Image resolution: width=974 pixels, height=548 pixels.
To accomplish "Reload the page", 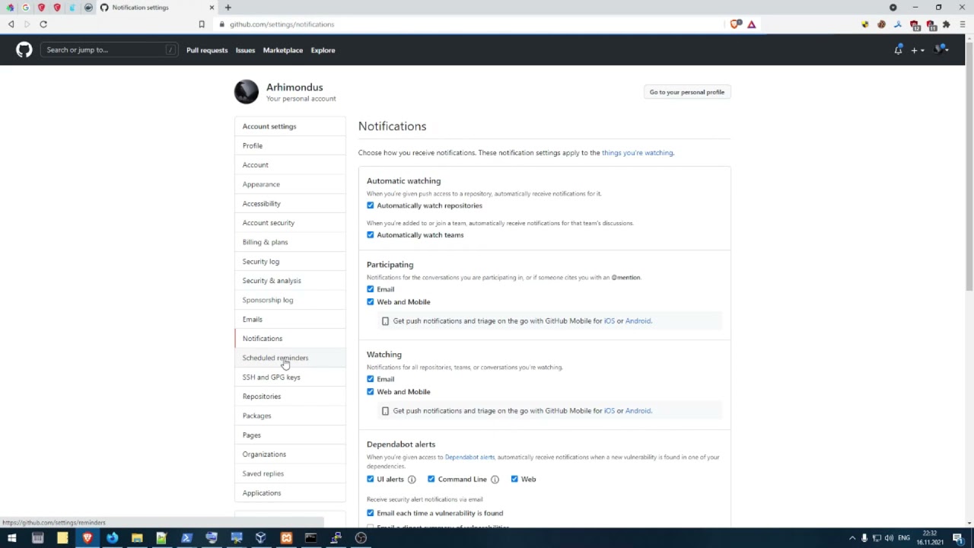I will pyautogui.click(x=43, y=24).
